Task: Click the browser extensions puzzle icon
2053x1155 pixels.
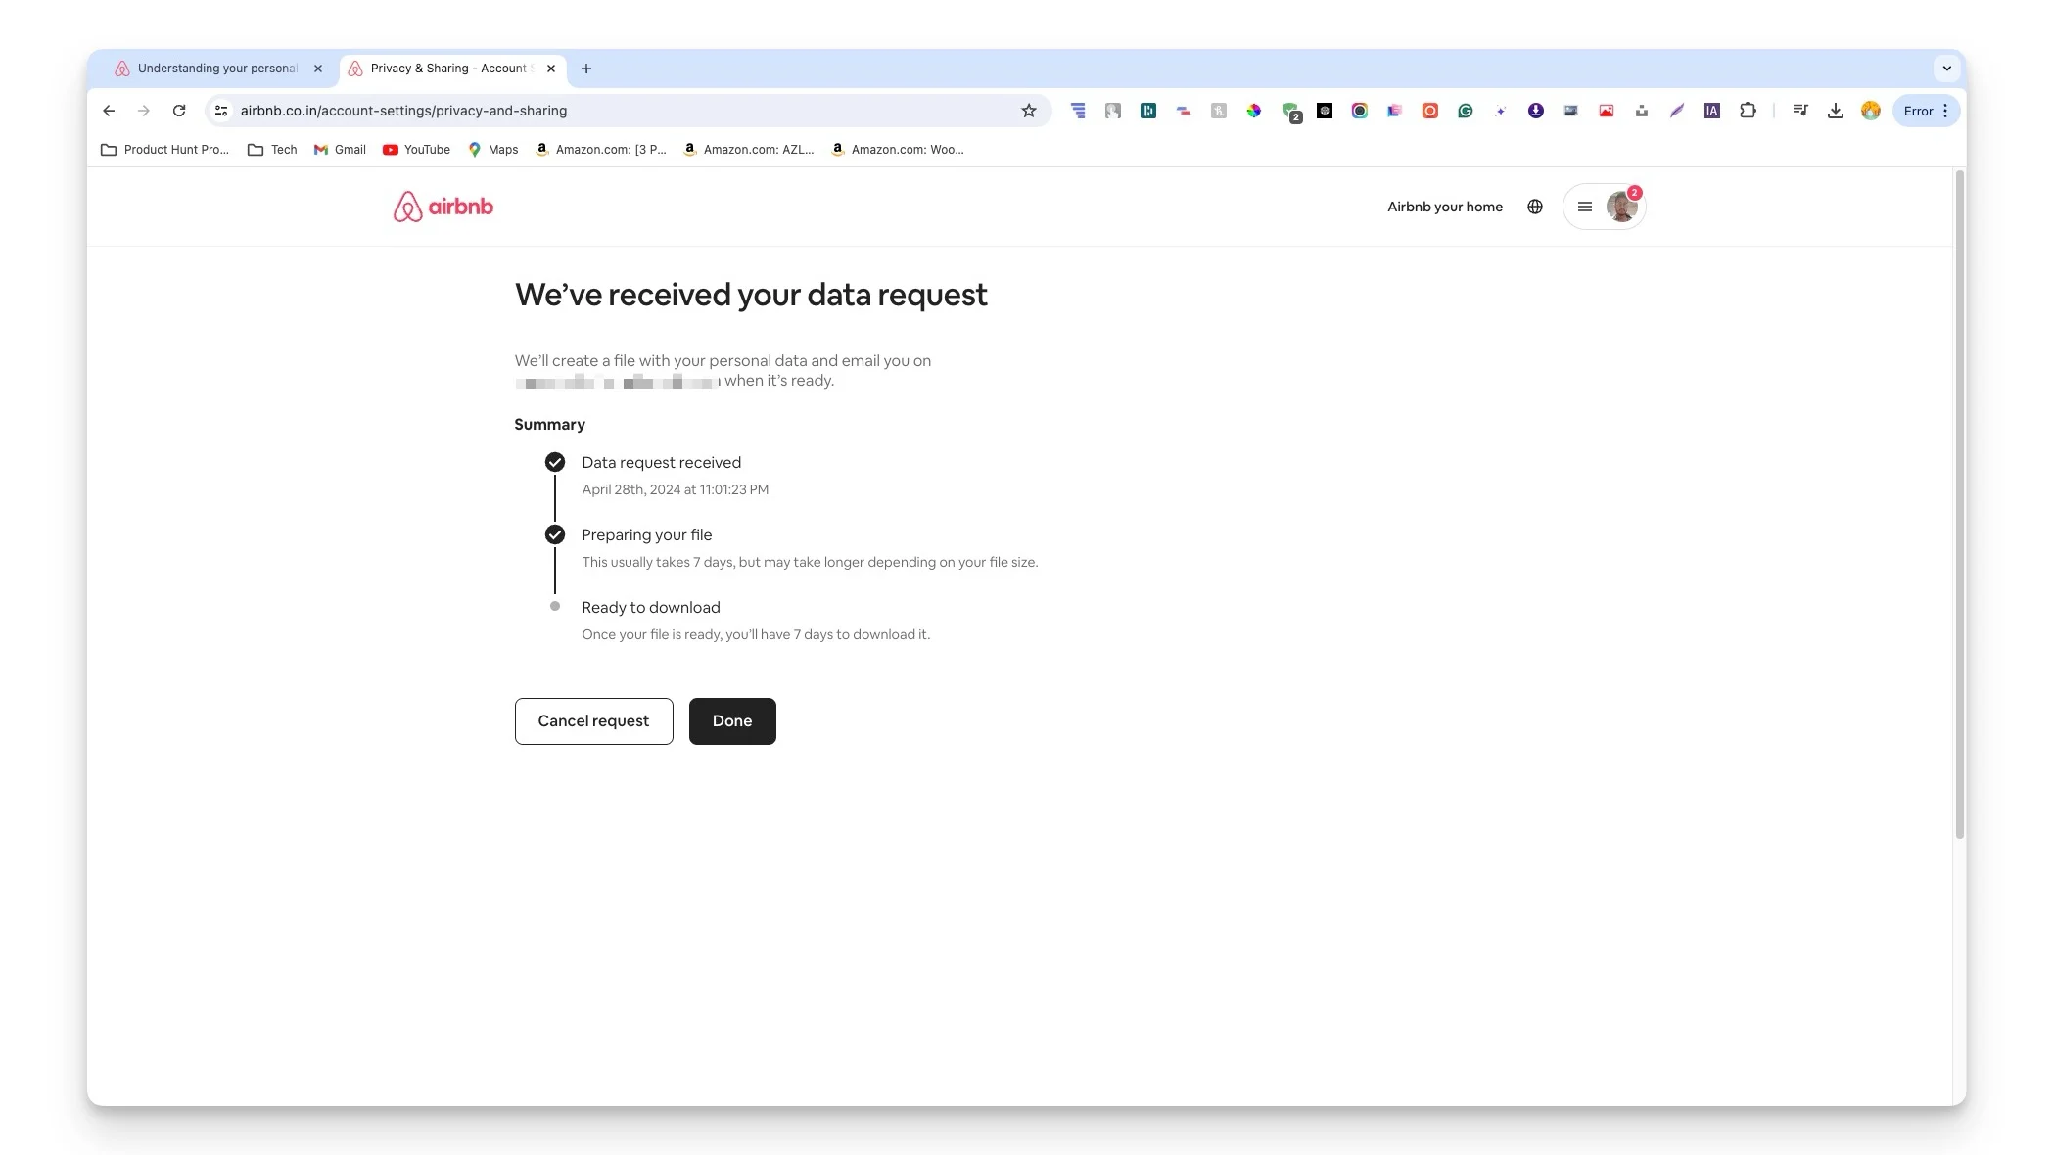Action: (1749, 110)
